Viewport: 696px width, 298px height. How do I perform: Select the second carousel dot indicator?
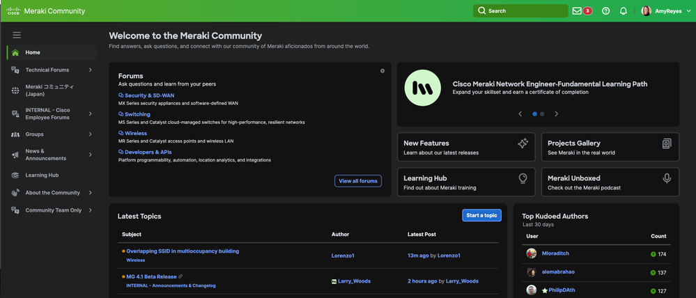click(x=542, y=113)
